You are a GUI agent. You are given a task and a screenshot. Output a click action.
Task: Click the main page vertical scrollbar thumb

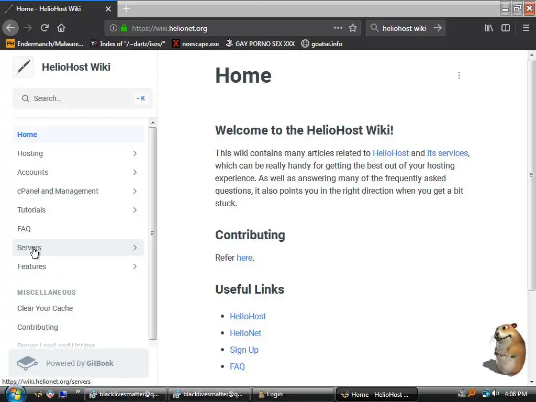[531, 175]
